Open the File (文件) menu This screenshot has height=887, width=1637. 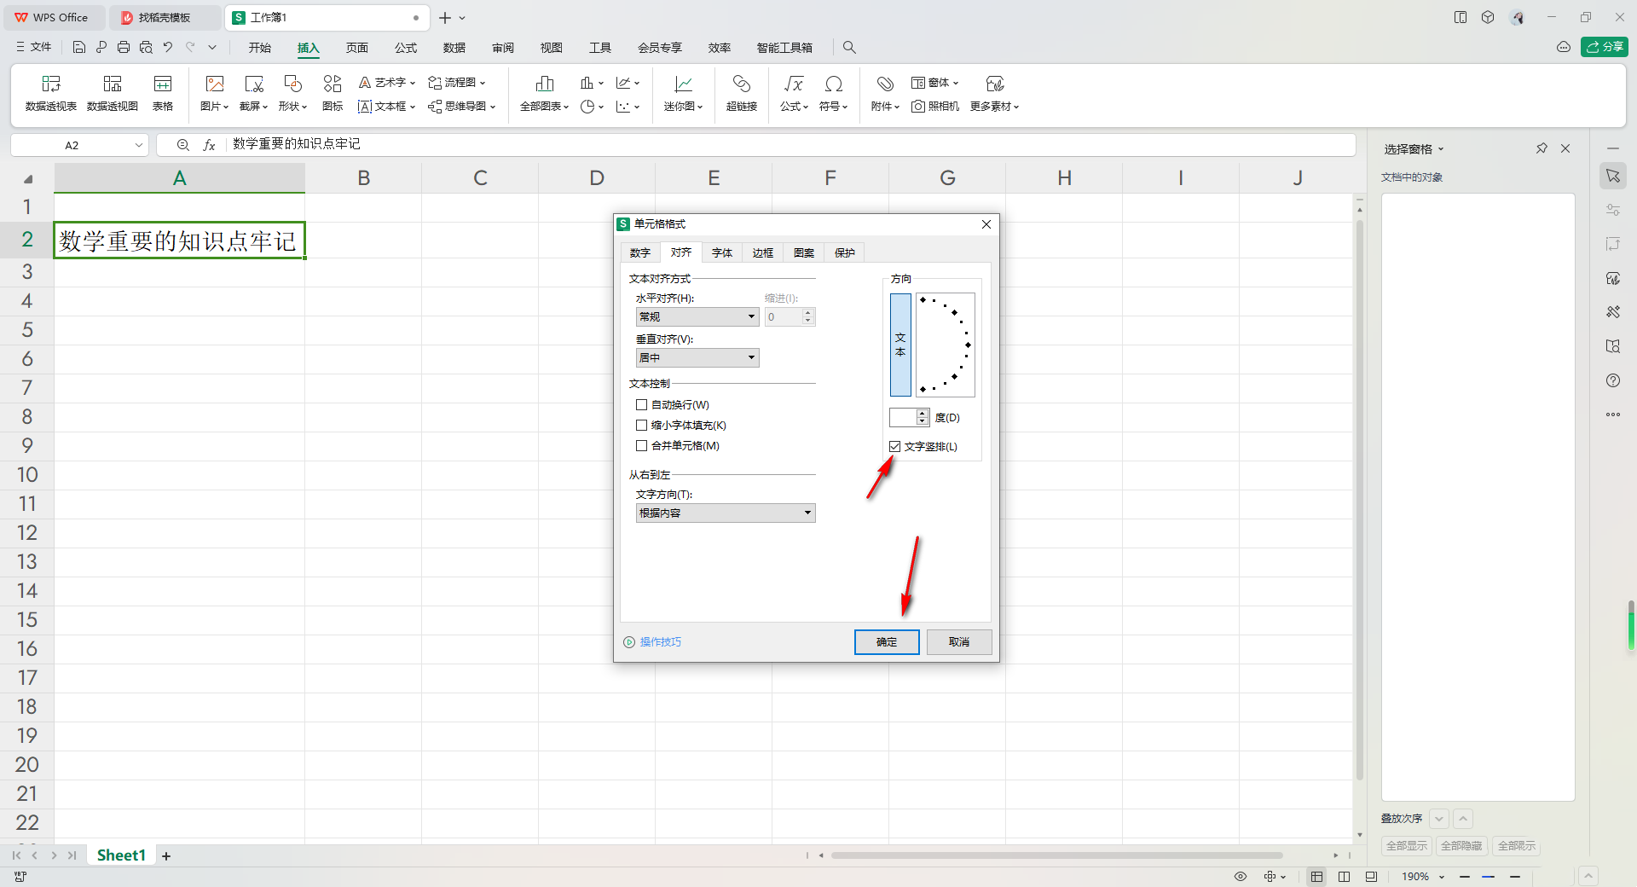tap(34, 48)
